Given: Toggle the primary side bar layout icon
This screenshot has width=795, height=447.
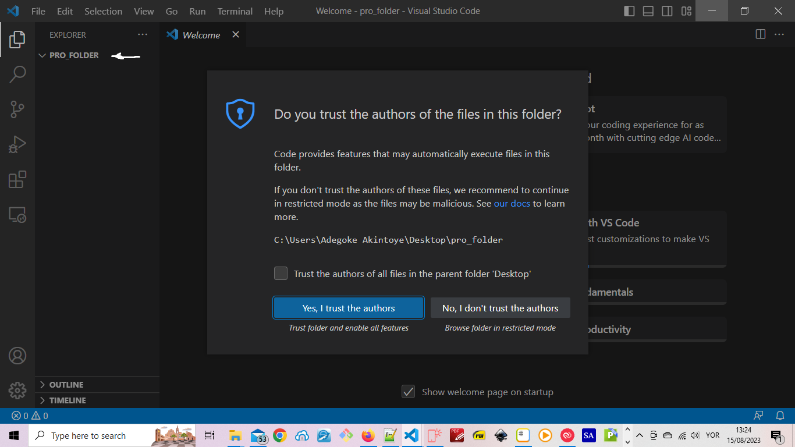Looking at the screenshot, I should (629, 11).
